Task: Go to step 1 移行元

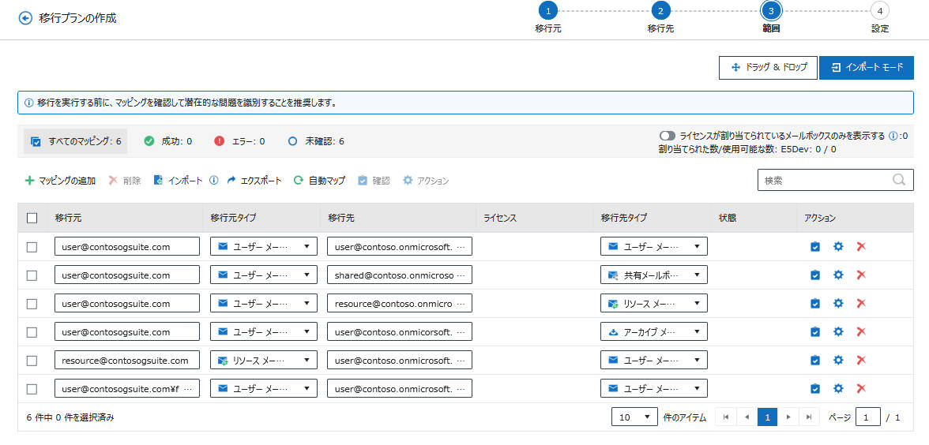Action: [x=548, y=11]
